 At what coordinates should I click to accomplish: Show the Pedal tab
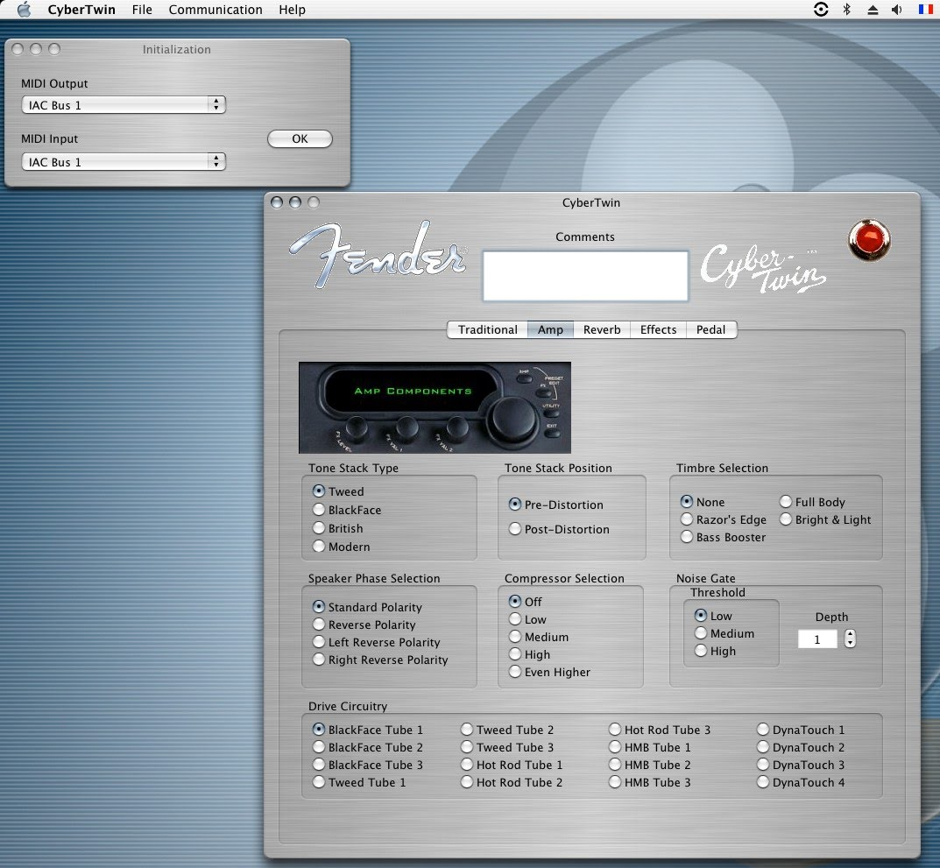711,329
